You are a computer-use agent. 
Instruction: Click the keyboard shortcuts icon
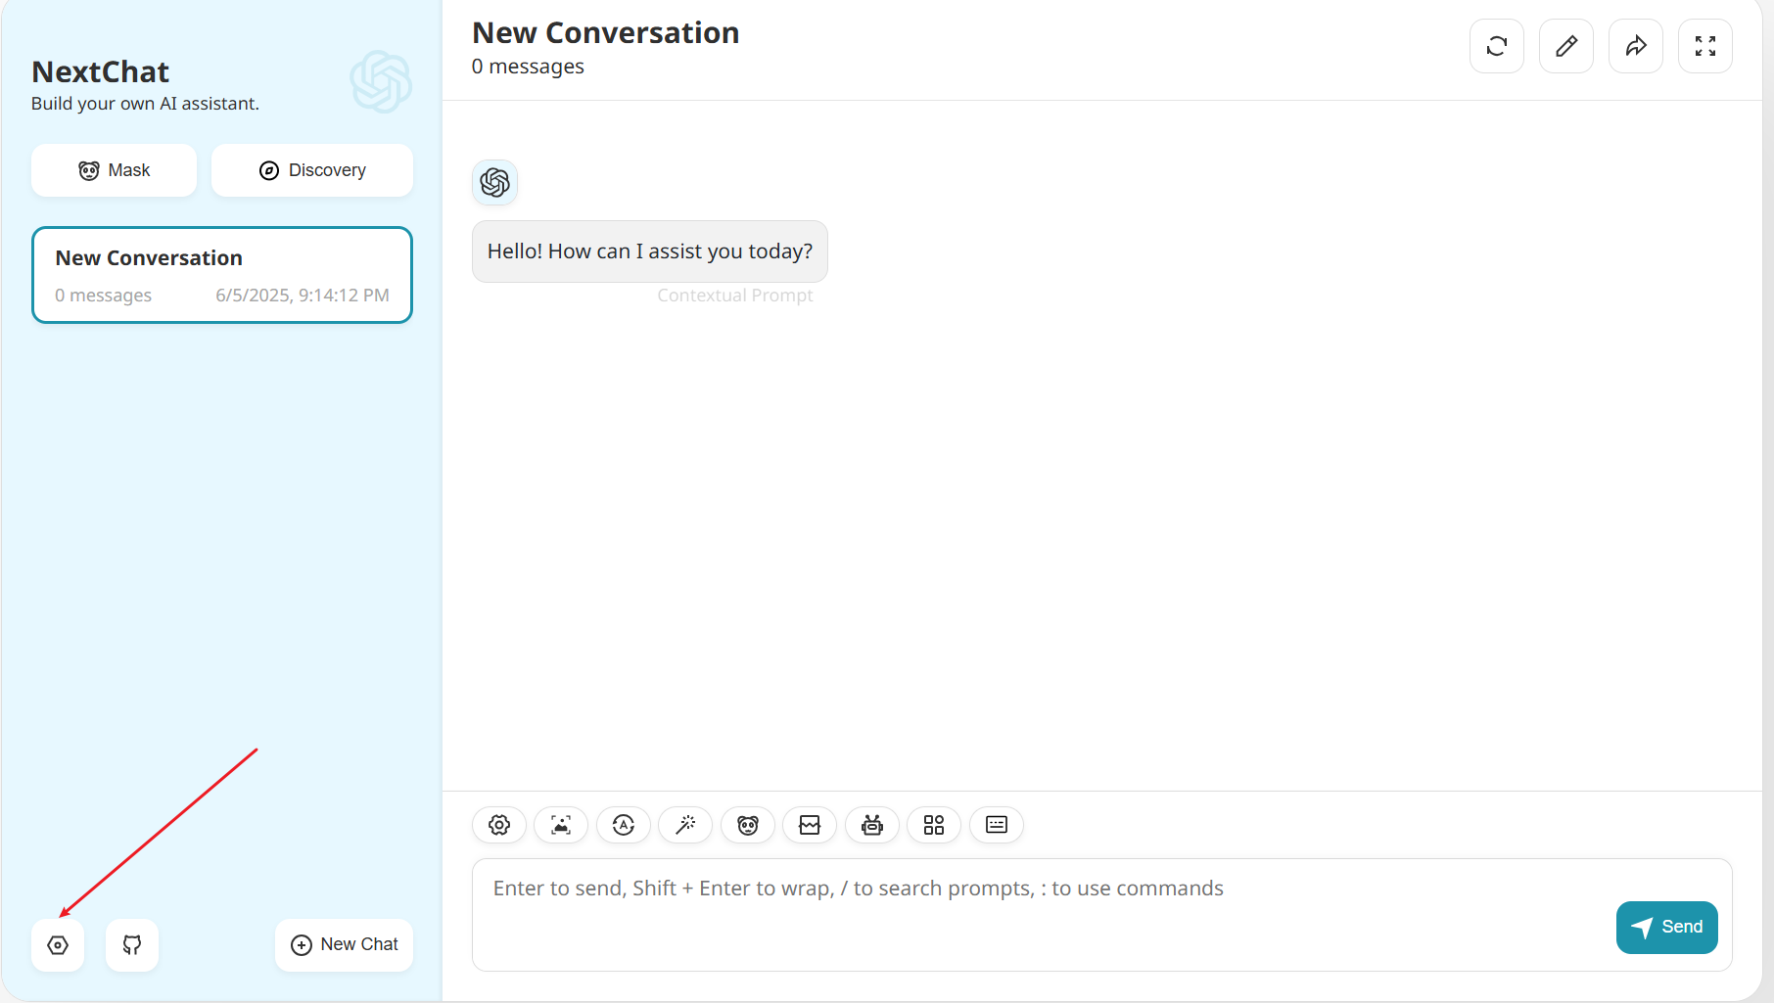pyautogui.click(x=997, y=825)
